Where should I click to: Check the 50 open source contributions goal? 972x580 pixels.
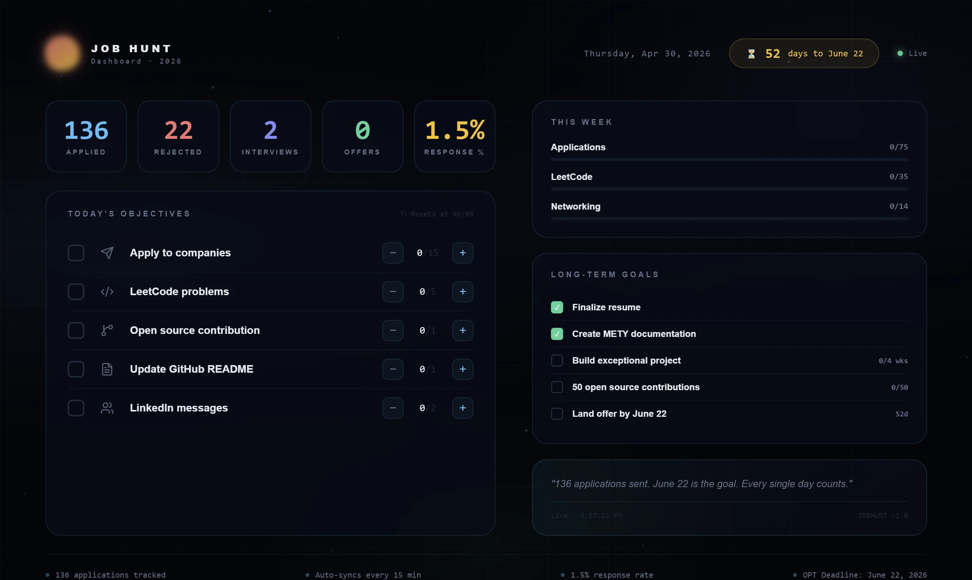[x=557, y=387]
